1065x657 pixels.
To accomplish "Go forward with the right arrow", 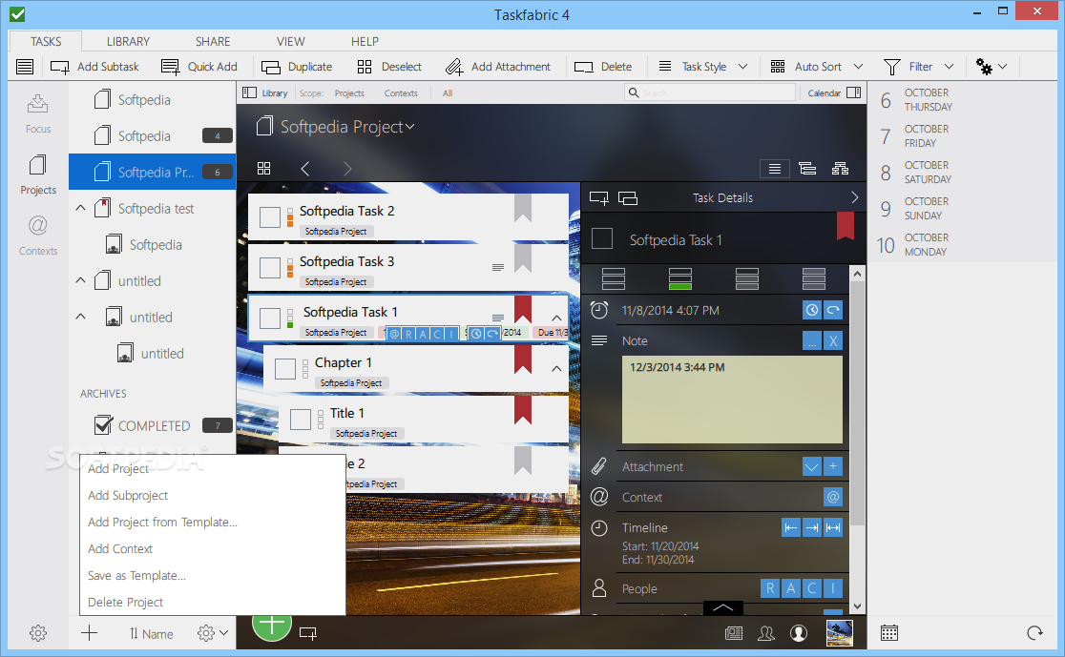I will [347, 169].
